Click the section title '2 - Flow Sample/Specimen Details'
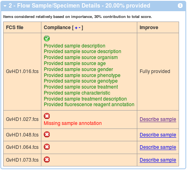This screenshot has height=170, width=187. point(55,6)
